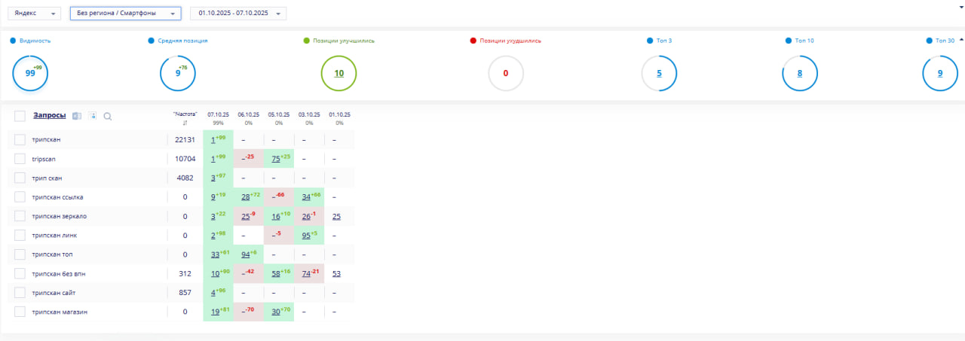Click the query text трипскан магазин
The height and width of the screenshot is (341, 965).
[x=60, y=312]
